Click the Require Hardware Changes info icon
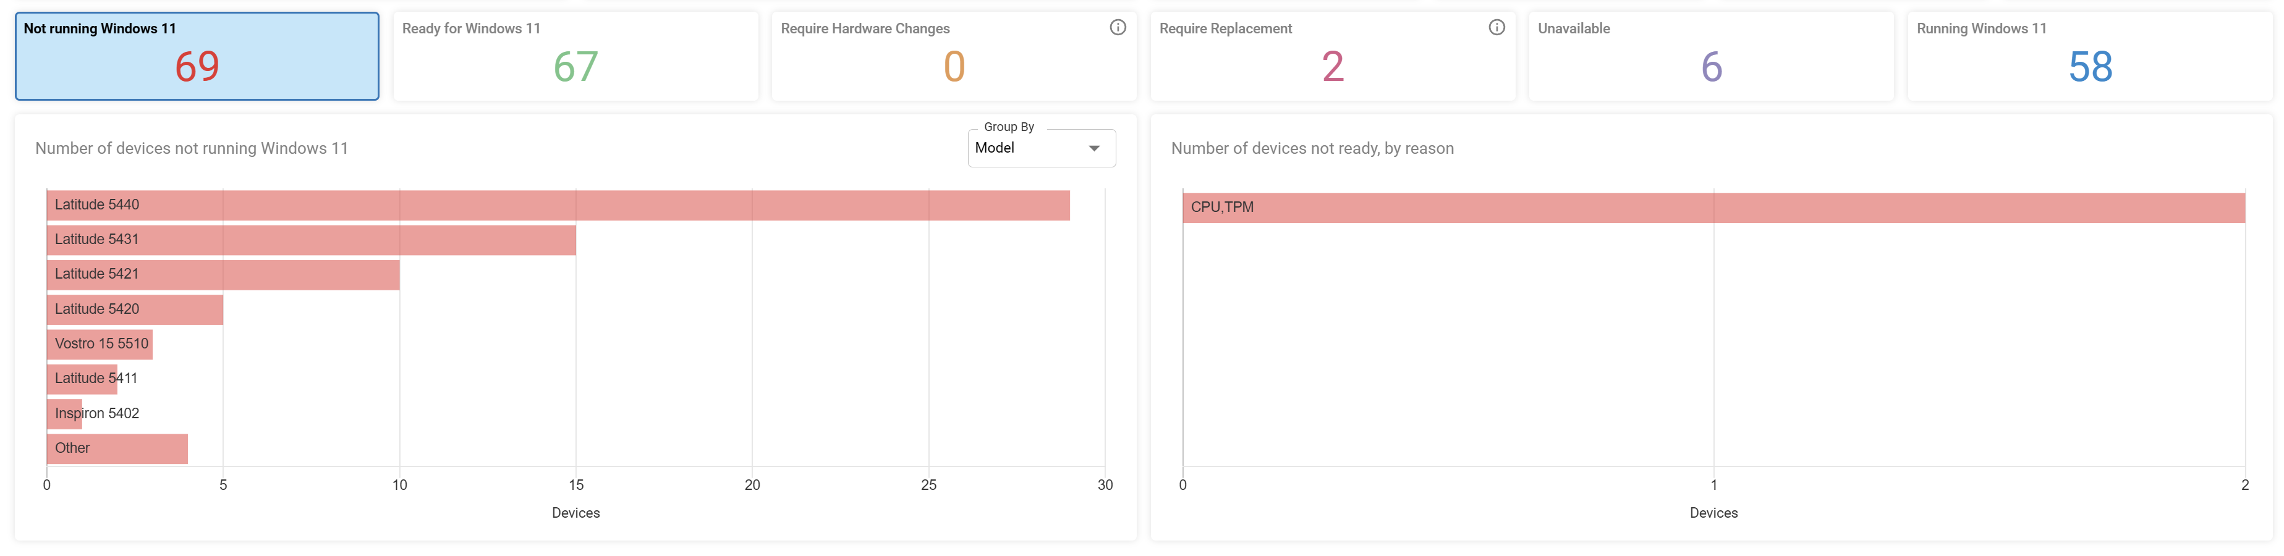Screen dimensions: 2284x556 tap(1117, 27)
